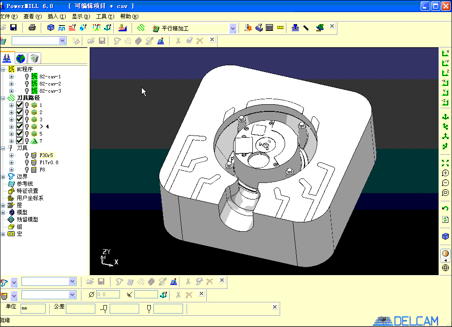The width and height of the screenshot is (452, 327).
Task: Click the 公差 tolerance input field
Action: point(81,309)
